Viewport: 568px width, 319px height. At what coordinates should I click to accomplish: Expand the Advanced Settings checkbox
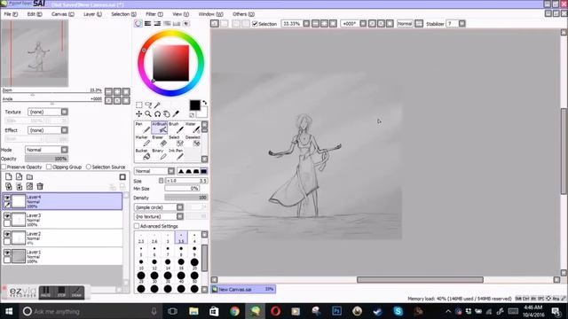[137, 226]
